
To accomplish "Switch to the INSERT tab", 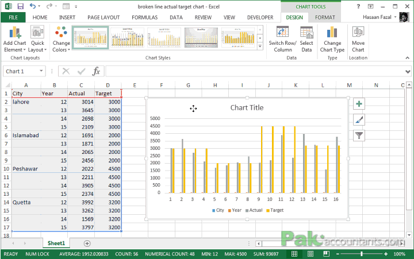I will click(67, 17).
